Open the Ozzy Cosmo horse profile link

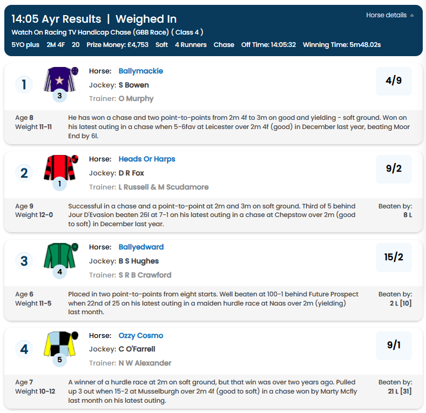140,335
